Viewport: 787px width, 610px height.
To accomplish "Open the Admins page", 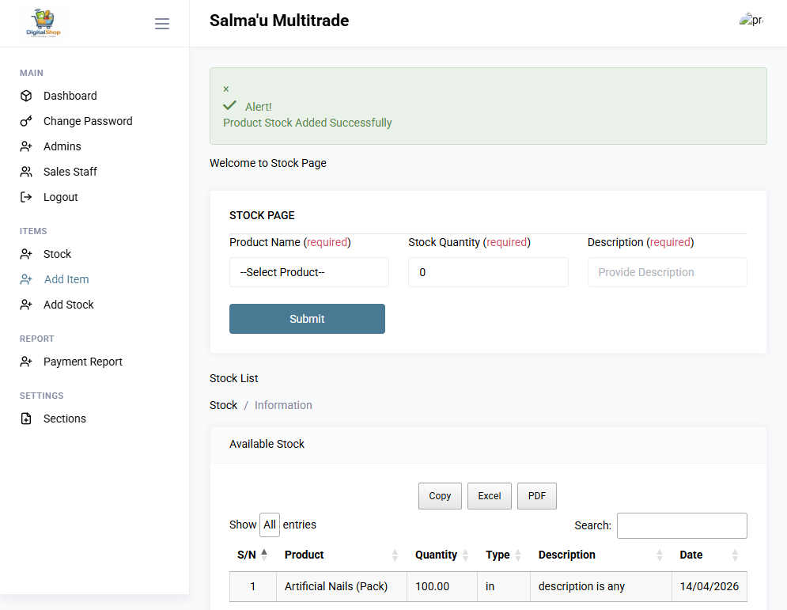I will click(62, 146).
